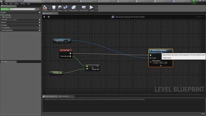
Task: Select the Event Tick node header
Action: (66, 50)
